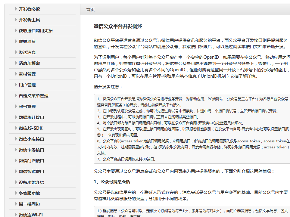
Task: Open 摇一摇周边 section
Action: [29, 204]
